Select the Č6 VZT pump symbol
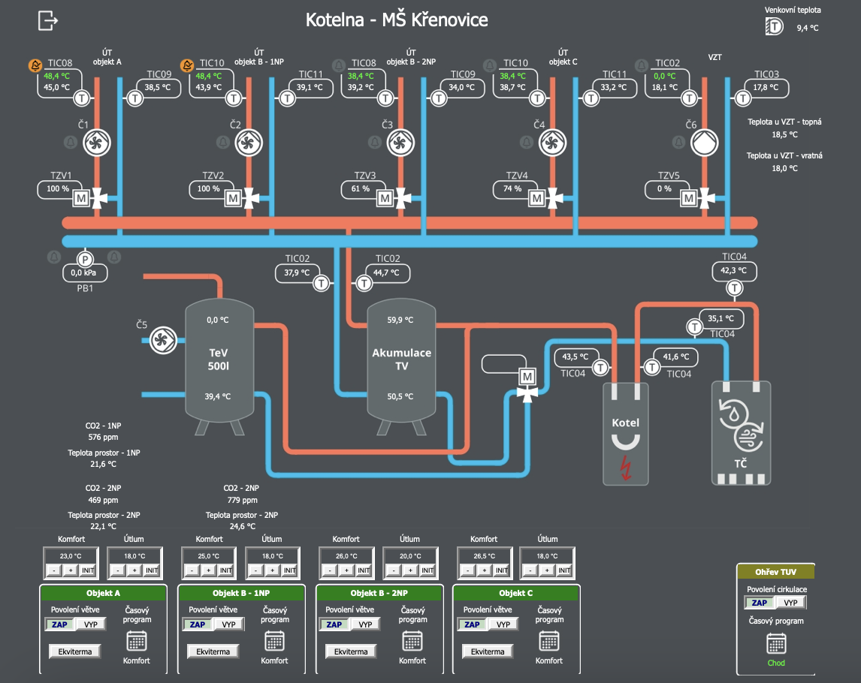 705,143
